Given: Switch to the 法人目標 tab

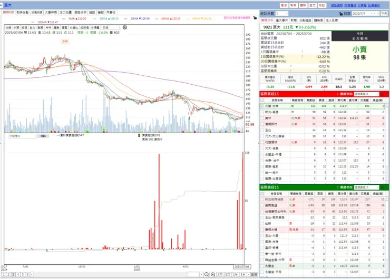Looking at the screenshot, I should click(332, 21).
